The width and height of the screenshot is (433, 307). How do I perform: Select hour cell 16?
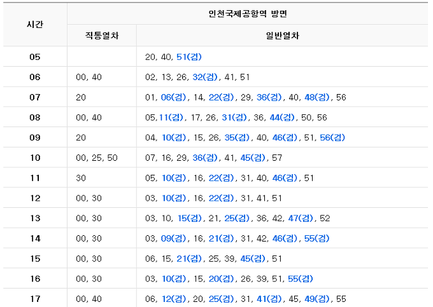35,278
